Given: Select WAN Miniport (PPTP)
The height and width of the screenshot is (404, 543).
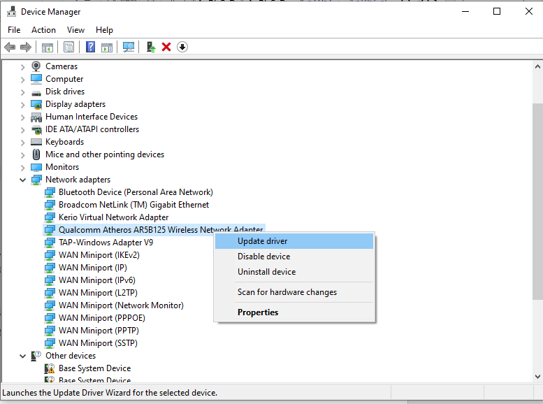Looking at the screenshot, I should (99, 331).
